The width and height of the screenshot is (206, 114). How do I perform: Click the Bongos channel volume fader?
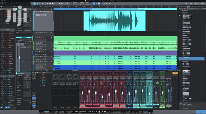82,93
